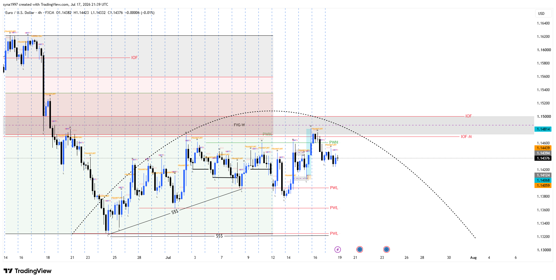Click the 18 date on the time axis
Screen dimensions: 556x280
pyautogui.click(x=48, y=258)
